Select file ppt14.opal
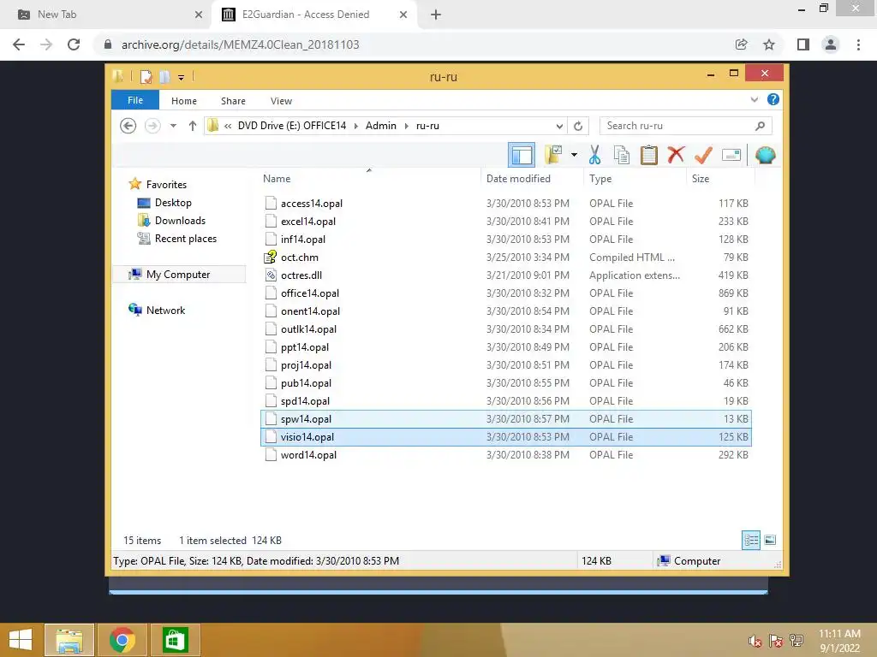Screen dimensions: 877x657 tap(505, 347)
